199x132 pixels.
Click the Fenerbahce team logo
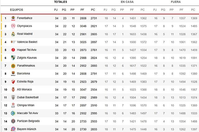click(x=13, y=18)
